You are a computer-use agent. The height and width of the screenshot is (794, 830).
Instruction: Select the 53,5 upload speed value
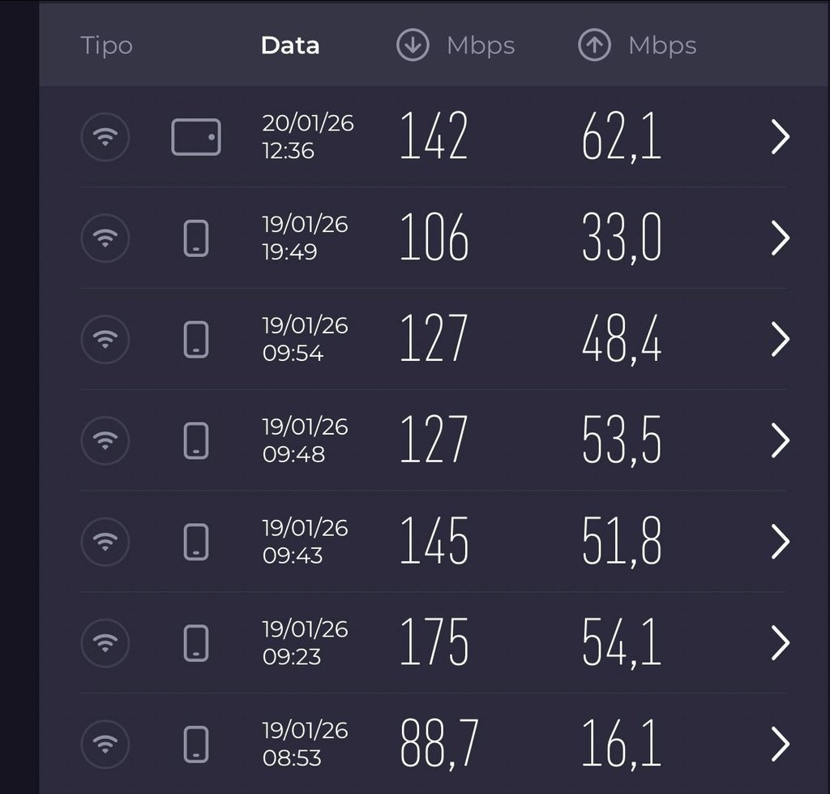coord(622,440)
